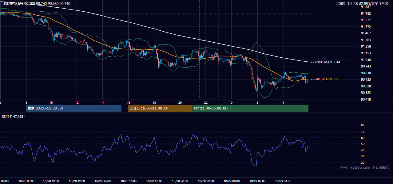393x184 pixels.
Task: Click price axis label 91.363
Action: point(366,40)
